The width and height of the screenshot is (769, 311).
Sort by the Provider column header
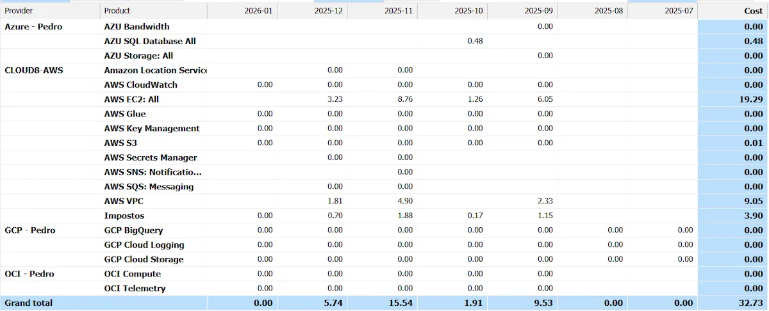[x=50, y=11]
